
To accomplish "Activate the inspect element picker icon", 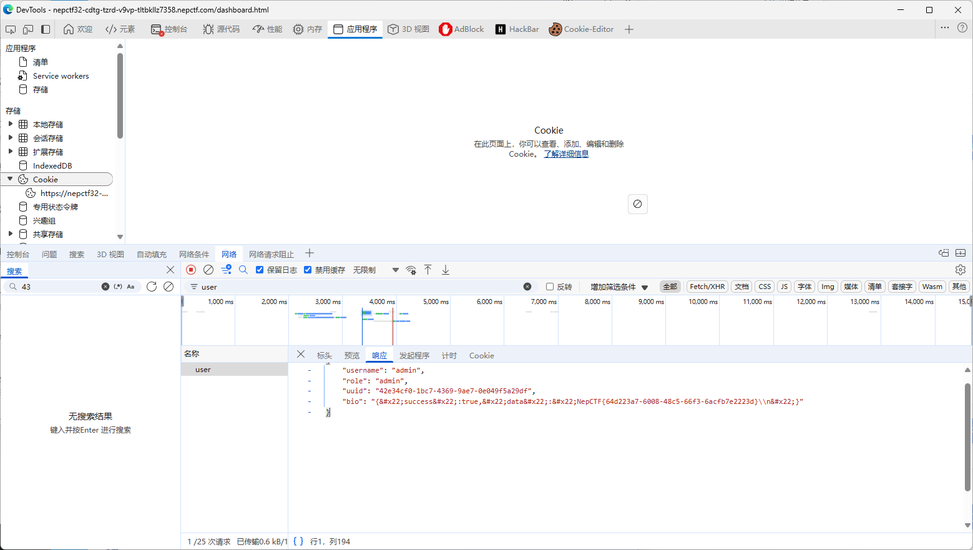I will pyautogui.click(x=11, y=29).
